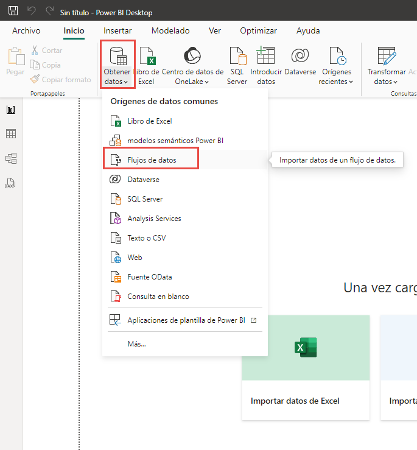The height and width of the screenshot is (450, 417).
Task: Click the Undo arrow icon
Action: (32, 11)
